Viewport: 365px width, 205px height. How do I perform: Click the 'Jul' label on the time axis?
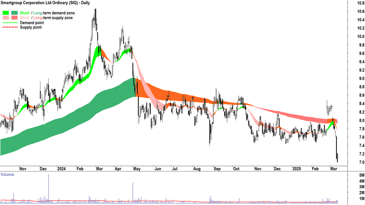[174, 169]
